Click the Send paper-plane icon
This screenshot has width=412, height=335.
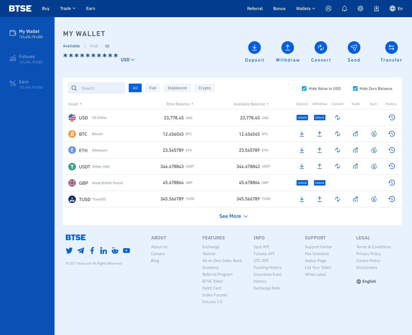[x=354, y=48]
